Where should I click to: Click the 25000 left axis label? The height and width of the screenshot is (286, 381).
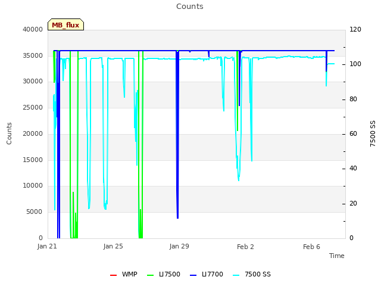tap(33, 107)
